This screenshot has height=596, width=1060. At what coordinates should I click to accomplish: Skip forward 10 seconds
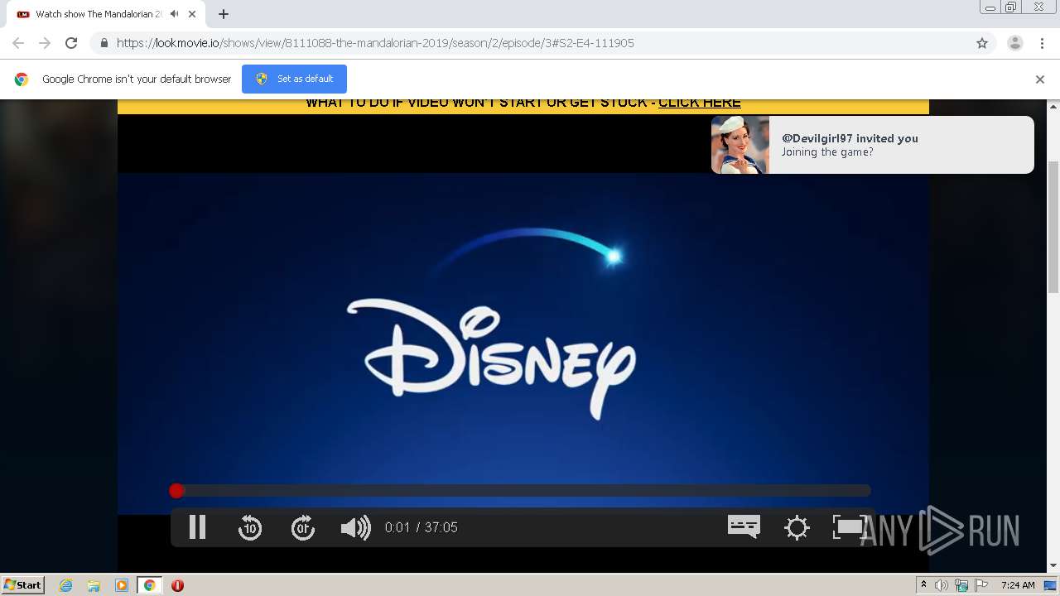[x=303, y=527]
